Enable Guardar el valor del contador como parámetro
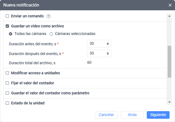Image resolution: width=175 pixels, height=122 pixels. click(7, 93)
